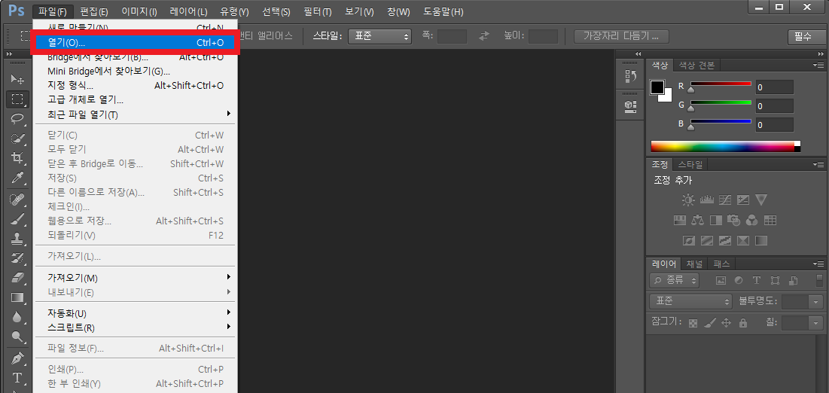Screen dimensions: 829x393
Task: Select the Eraser tool
Action: (17, 278)
